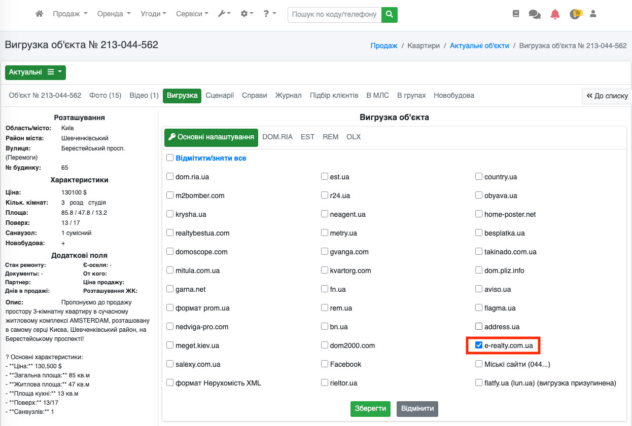Click the green search magnifier button
Screen dimensions: 632x426
[389, 15]
